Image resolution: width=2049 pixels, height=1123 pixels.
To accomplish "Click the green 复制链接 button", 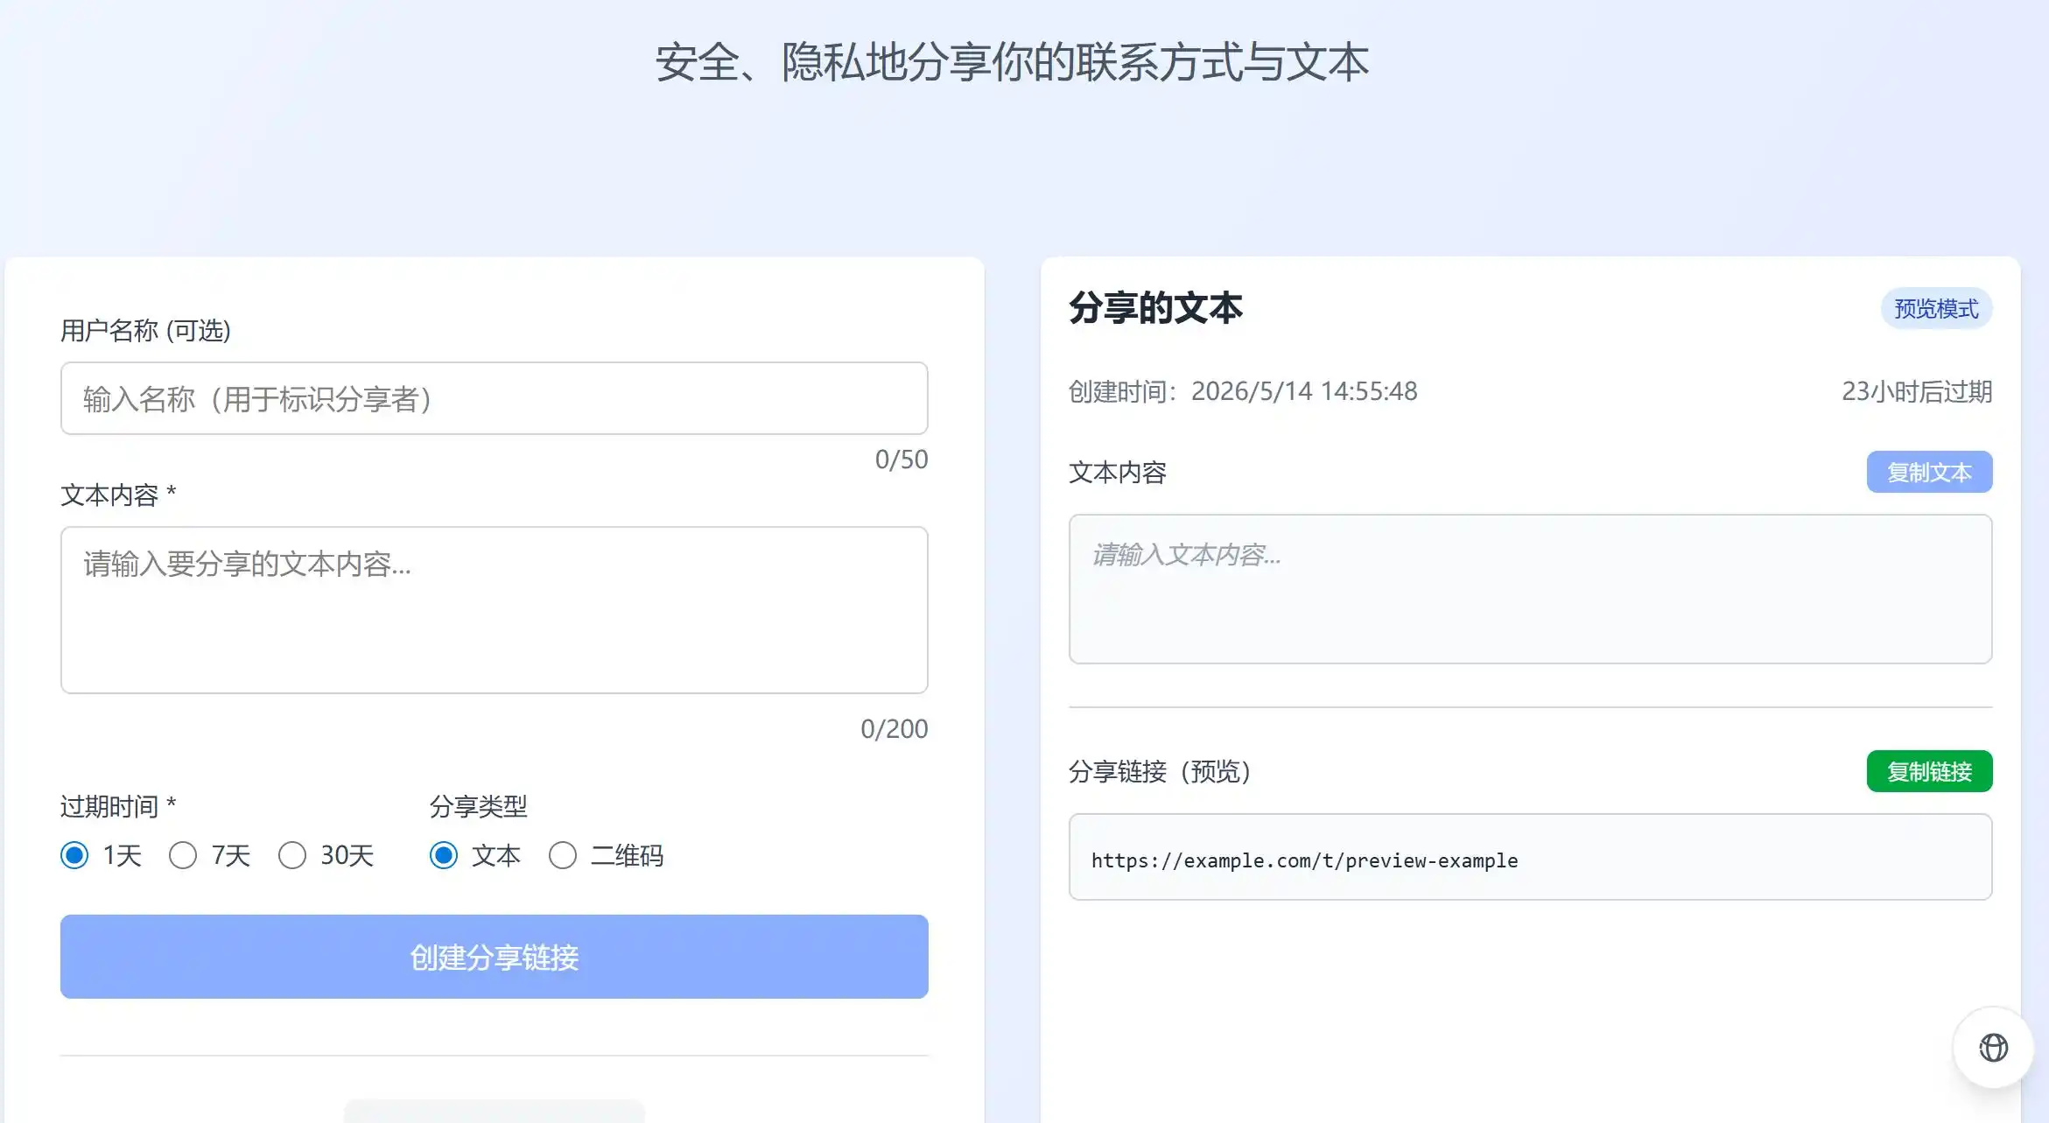I will pyautogui.click(x=1929, y=771).
